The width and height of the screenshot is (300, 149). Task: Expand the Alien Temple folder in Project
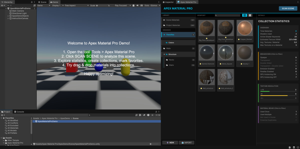pos(3,140)
